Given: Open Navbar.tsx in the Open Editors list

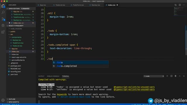Looking at the screenshot, I should click(x=21, y=20).
